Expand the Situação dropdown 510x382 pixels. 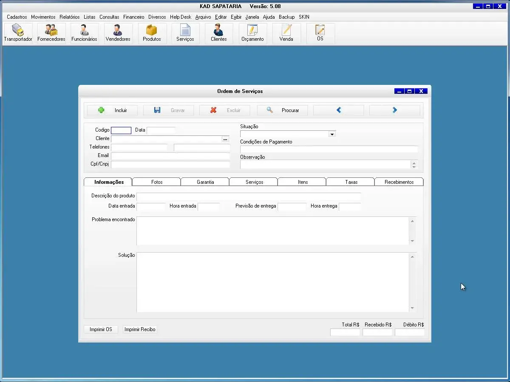pos(332,134)
